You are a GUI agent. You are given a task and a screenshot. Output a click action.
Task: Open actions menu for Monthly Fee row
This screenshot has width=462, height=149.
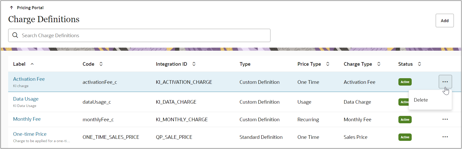[445, 119]
